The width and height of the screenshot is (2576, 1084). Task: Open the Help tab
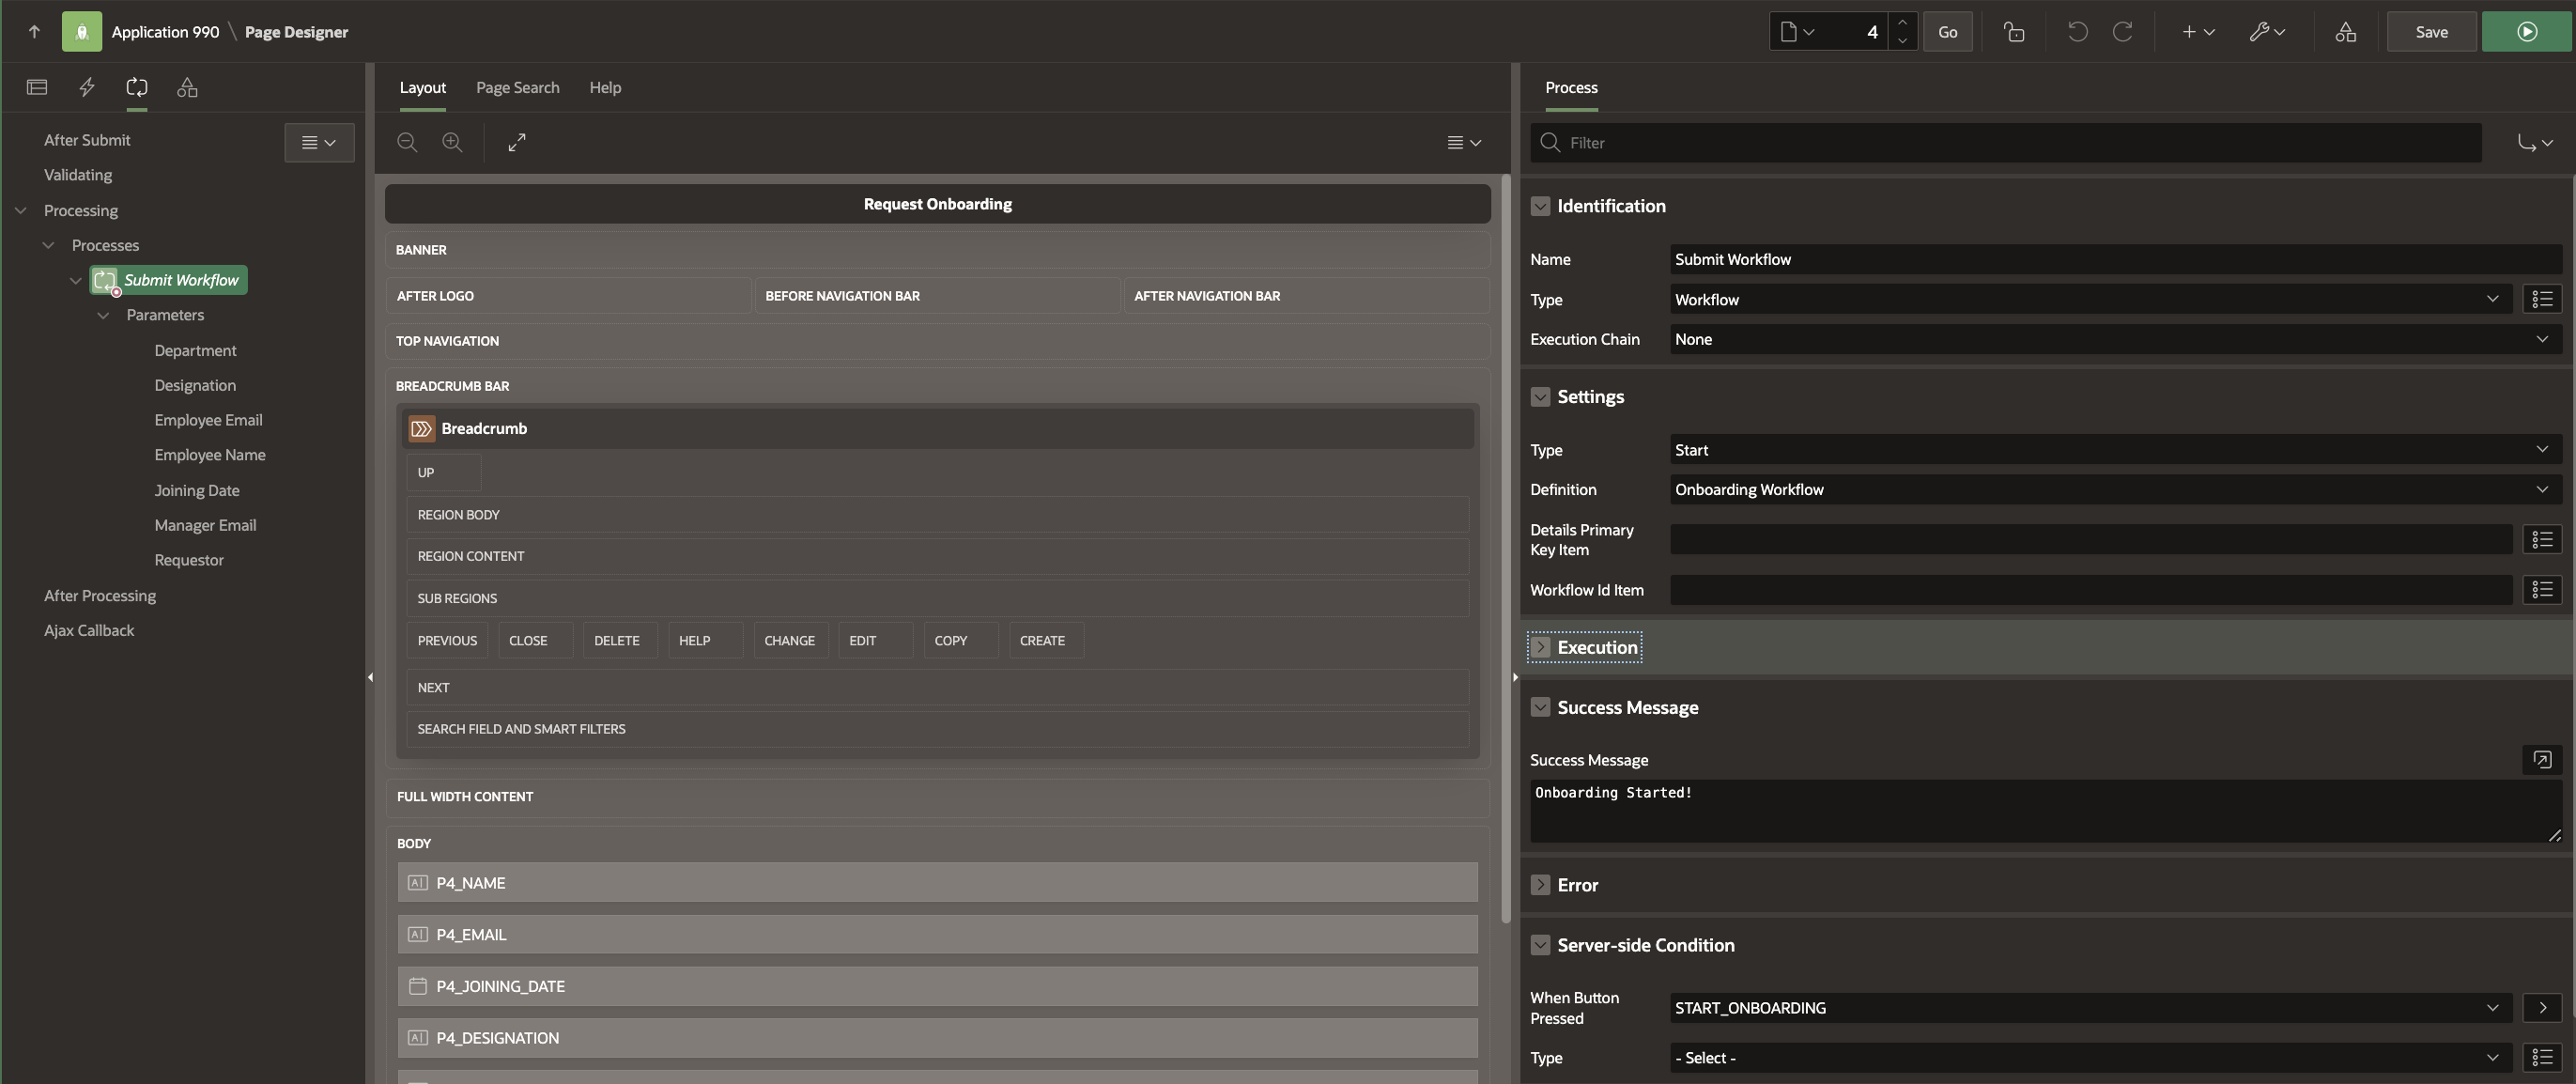(605, 87)
